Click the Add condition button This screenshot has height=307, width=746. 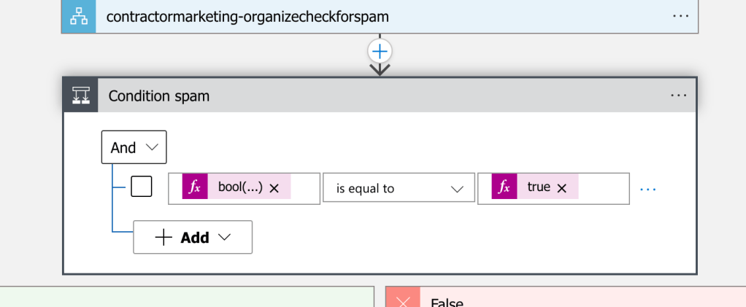[193, 237]
